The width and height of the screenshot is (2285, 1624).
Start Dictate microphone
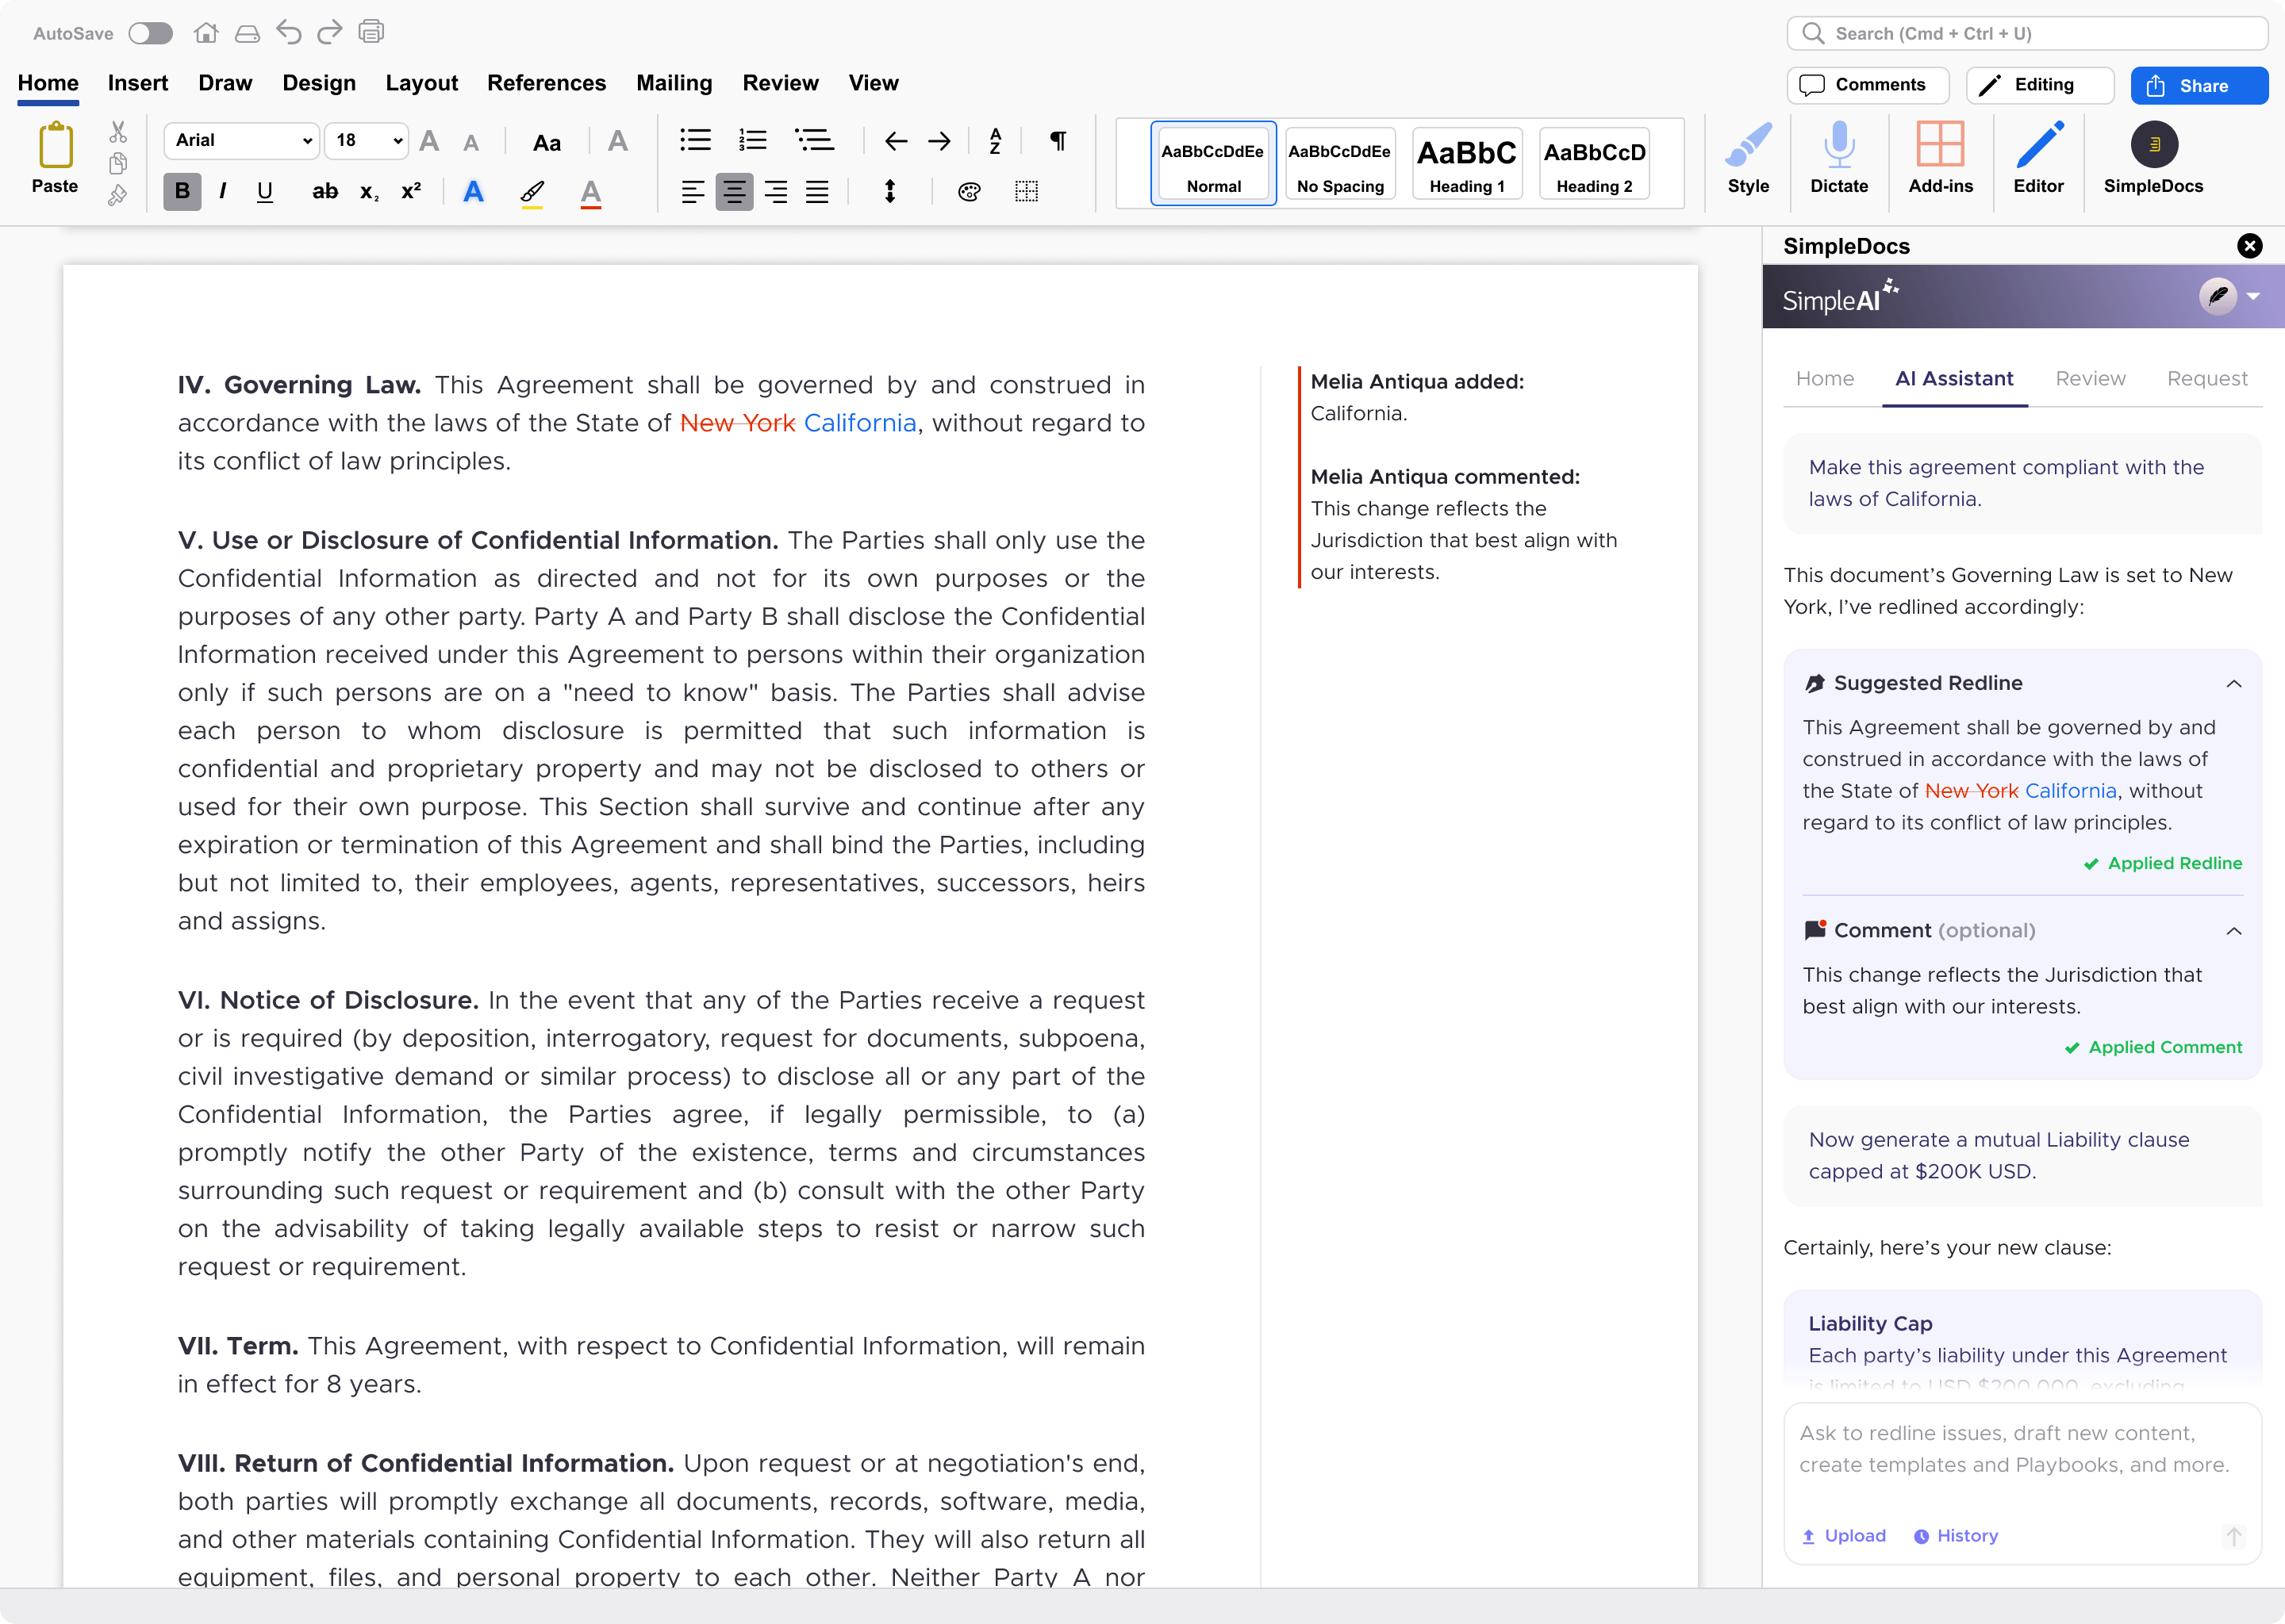pos(1839,158)
